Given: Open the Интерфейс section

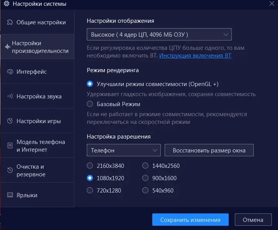Looking at the screenshot, I should click(x=37, y=71).
